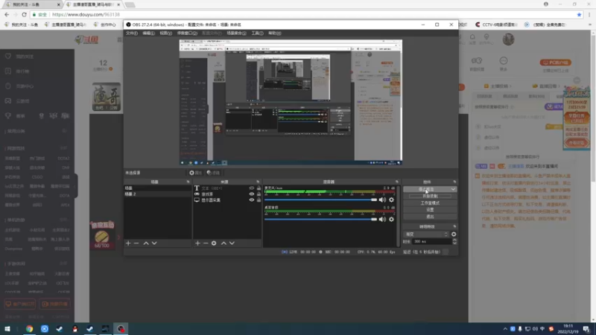This screenshot has width=596, height=335.
Task: Select scene 场景 in Scenes list
Action: pos(157,188)
